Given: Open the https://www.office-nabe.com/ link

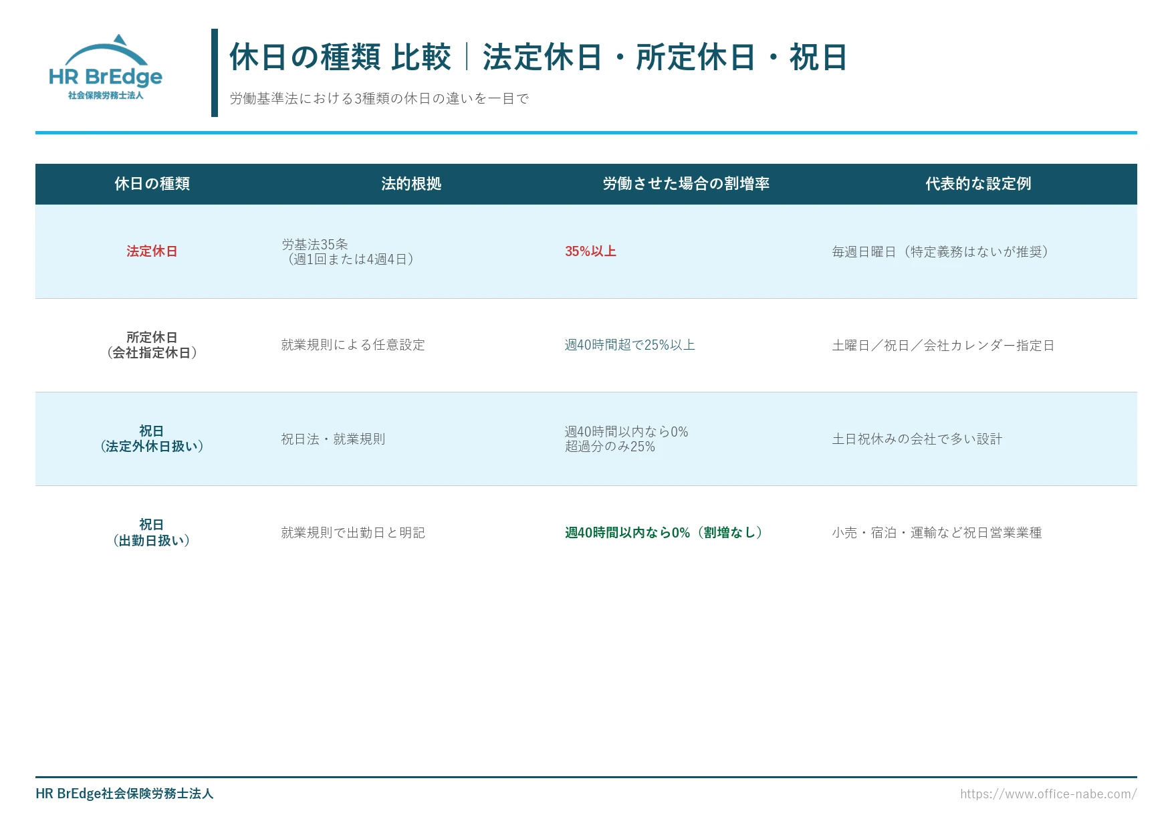Looking at the screenshot, I should 1048,794.
